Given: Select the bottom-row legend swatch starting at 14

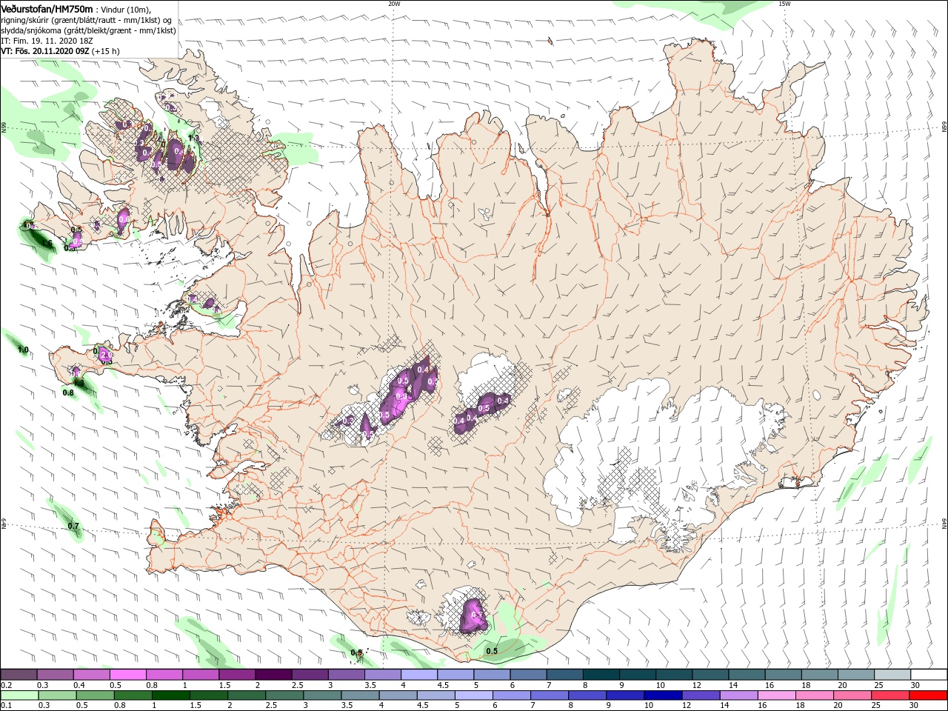Looking at the screenshot, I should click(738, 695).
